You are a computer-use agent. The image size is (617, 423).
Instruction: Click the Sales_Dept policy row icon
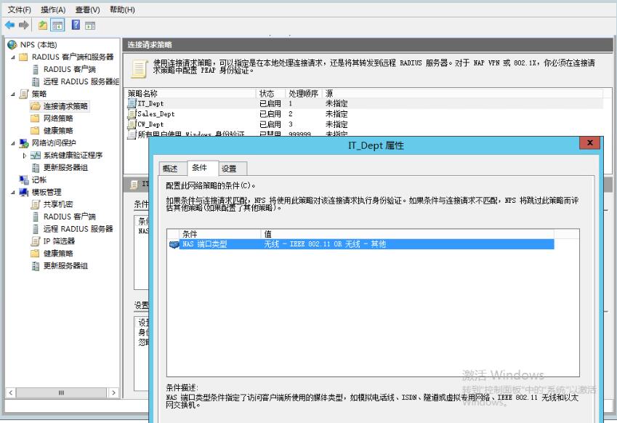point(132,113)
